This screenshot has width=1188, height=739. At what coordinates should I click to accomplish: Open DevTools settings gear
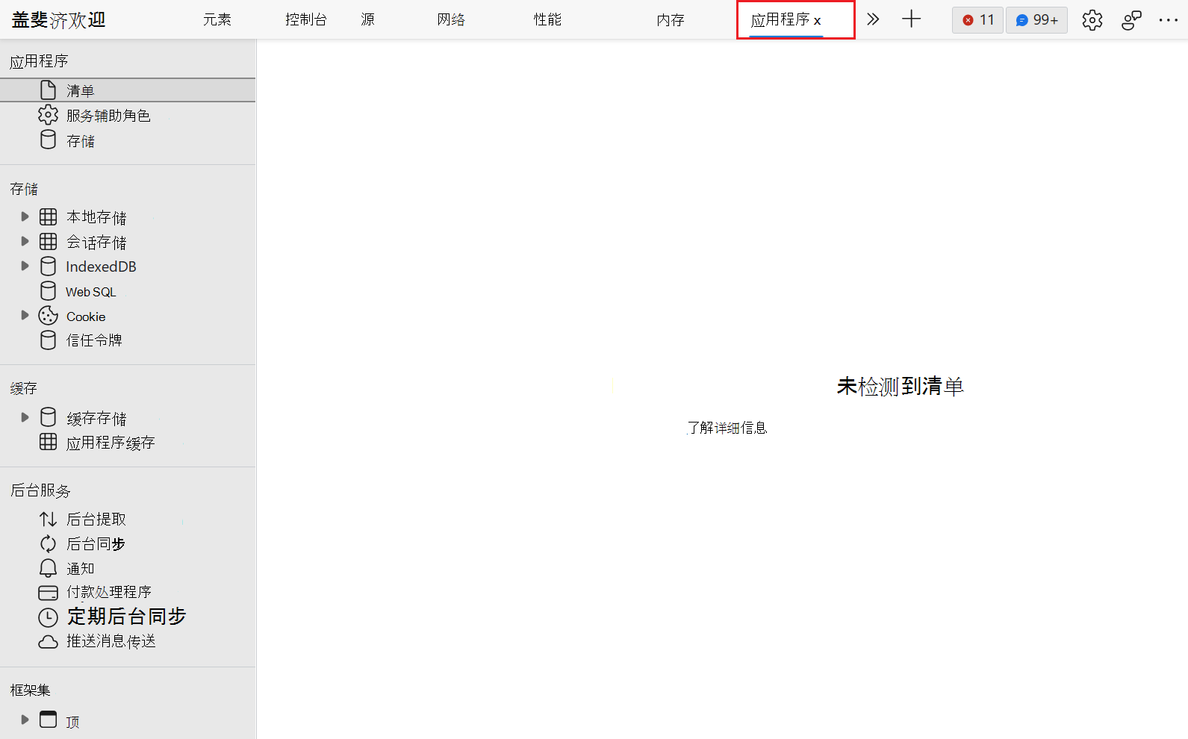1092,20
